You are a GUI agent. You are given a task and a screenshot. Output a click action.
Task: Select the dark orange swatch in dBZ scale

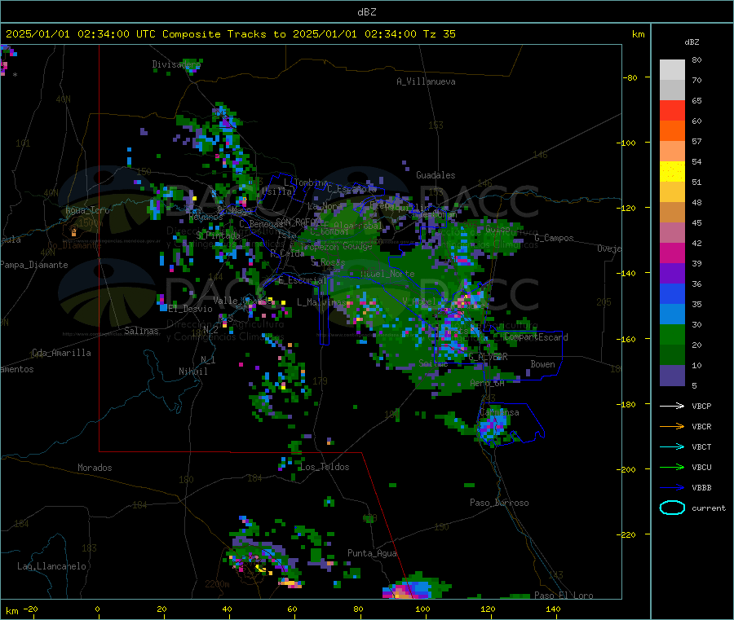tap(672, 131)
